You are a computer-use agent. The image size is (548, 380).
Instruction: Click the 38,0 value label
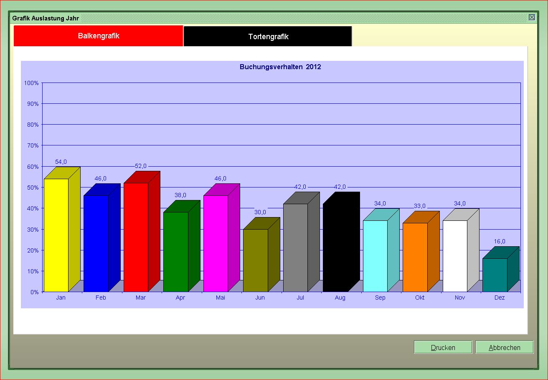180,195
